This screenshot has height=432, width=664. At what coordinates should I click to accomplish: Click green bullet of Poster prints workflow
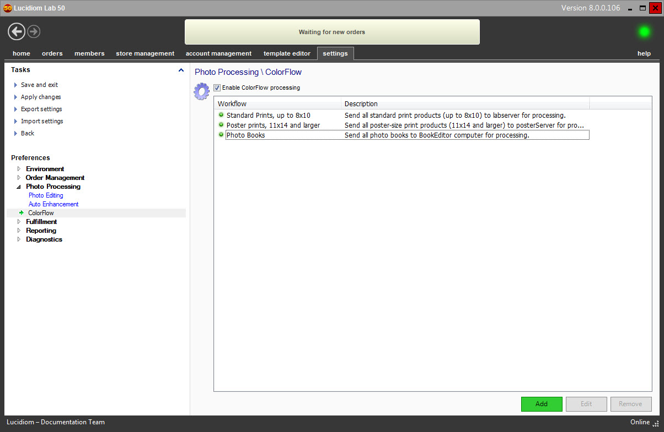coord(221,125)
